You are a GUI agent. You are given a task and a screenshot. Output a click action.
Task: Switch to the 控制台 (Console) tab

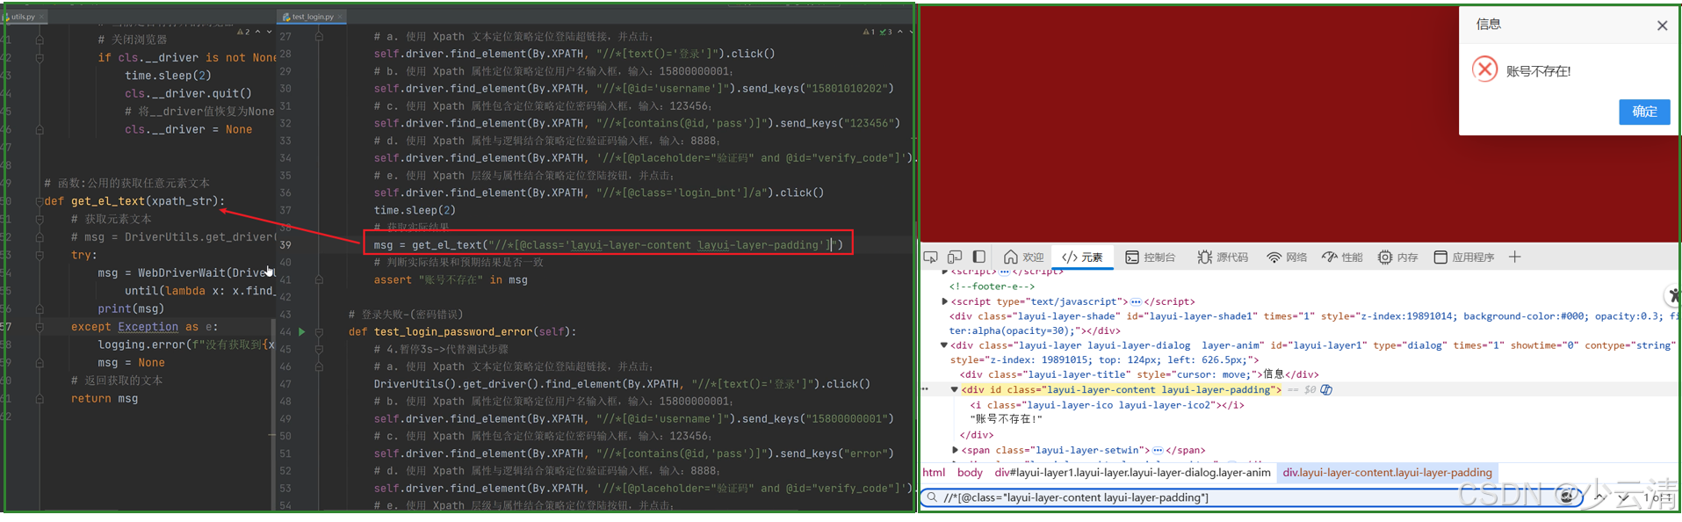click(1151, 257)
